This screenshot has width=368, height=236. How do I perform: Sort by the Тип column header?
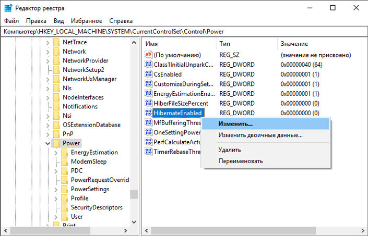tap(247, 44)
